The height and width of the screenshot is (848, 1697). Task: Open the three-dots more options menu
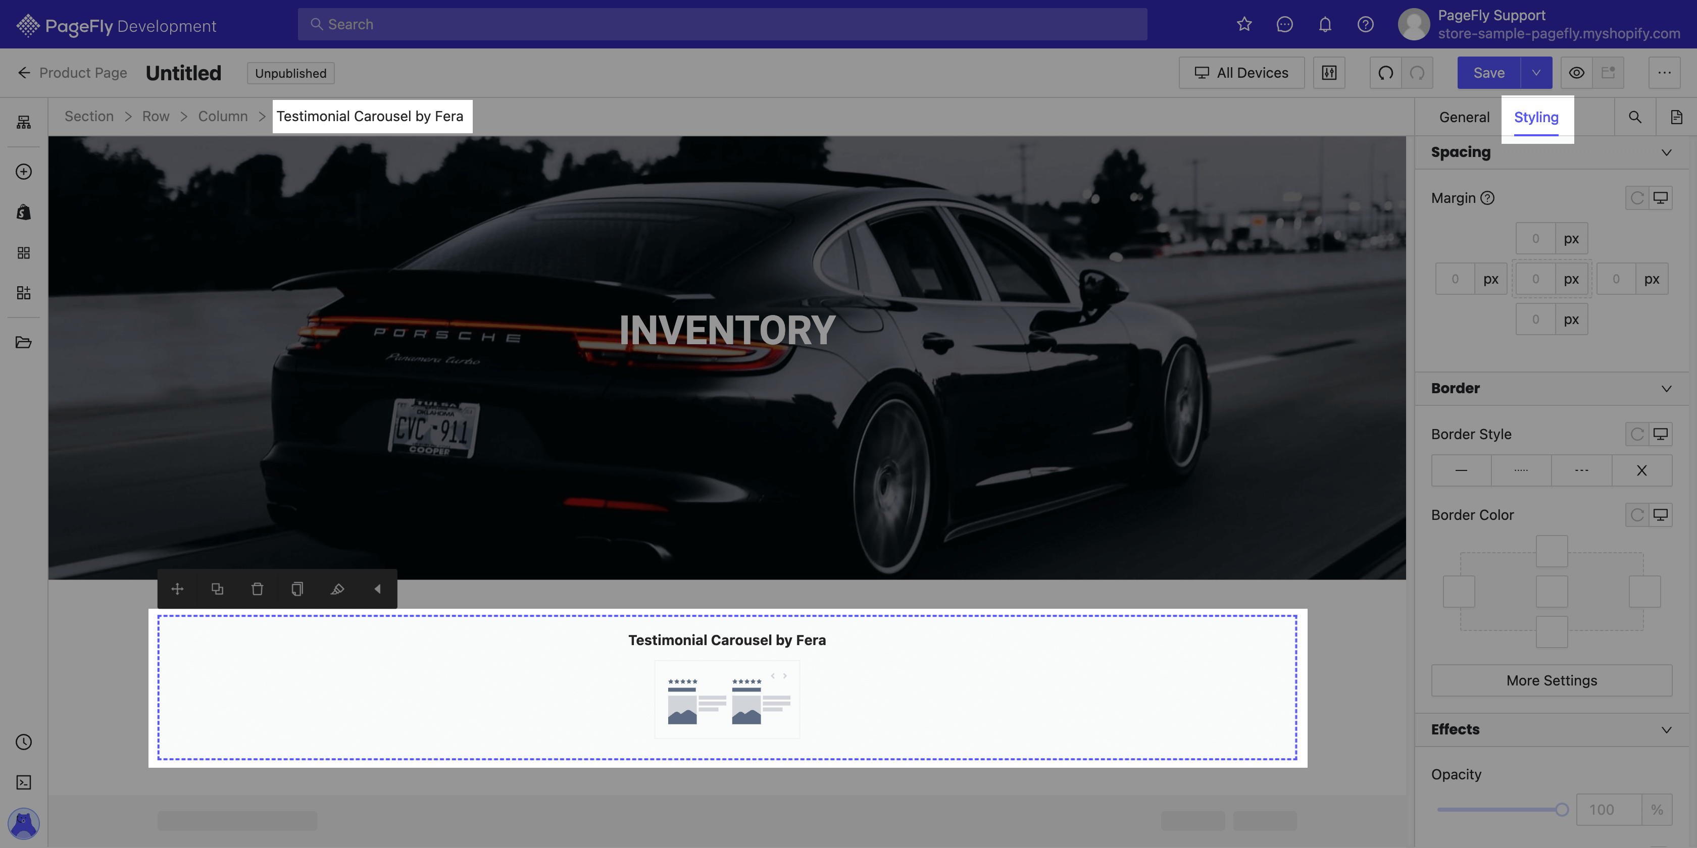(x=1664, y=72)
